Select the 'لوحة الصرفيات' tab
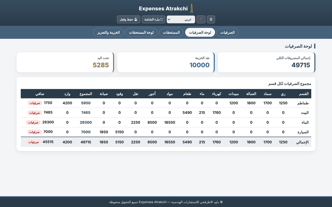 coord(200,32)
